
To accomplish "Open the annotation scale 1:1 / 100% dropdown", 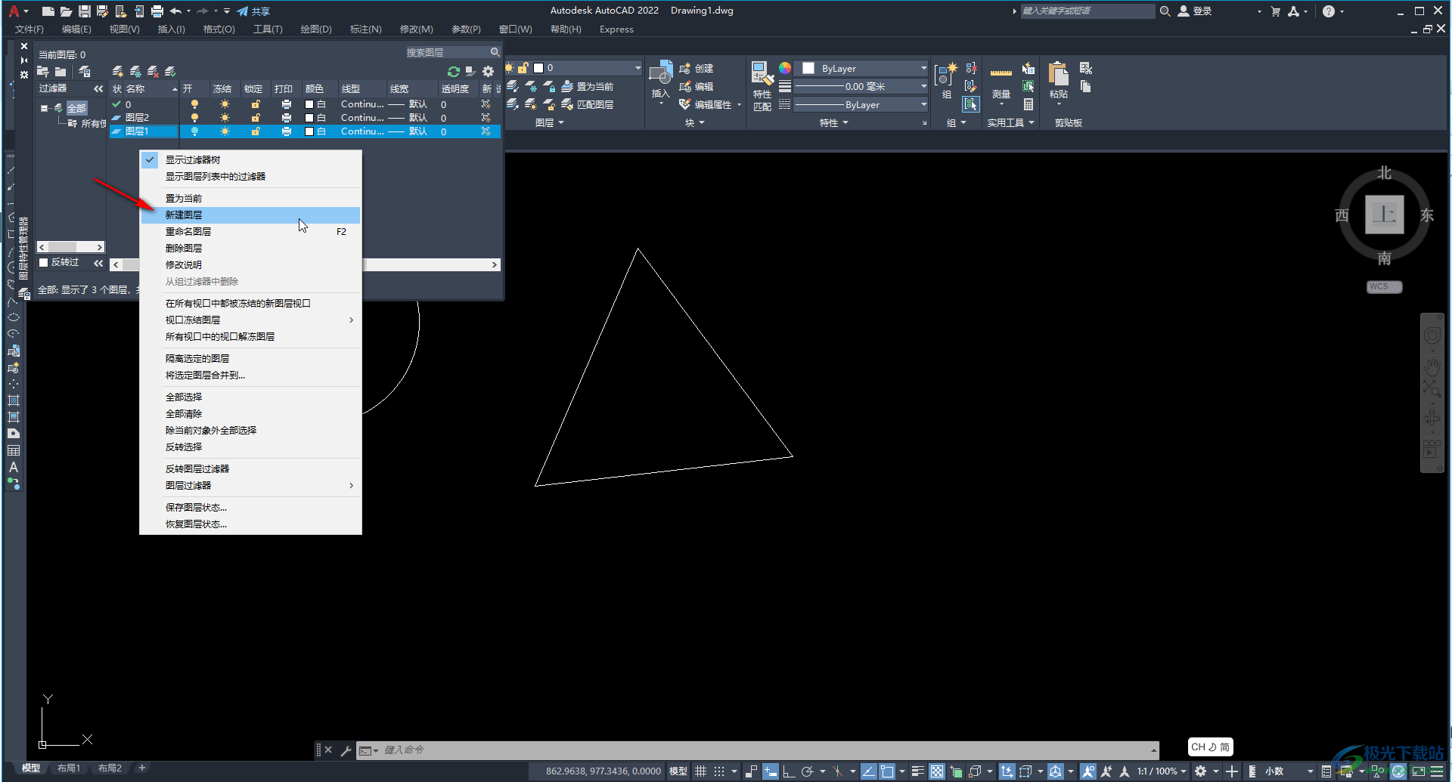I will coord(1162,771).
